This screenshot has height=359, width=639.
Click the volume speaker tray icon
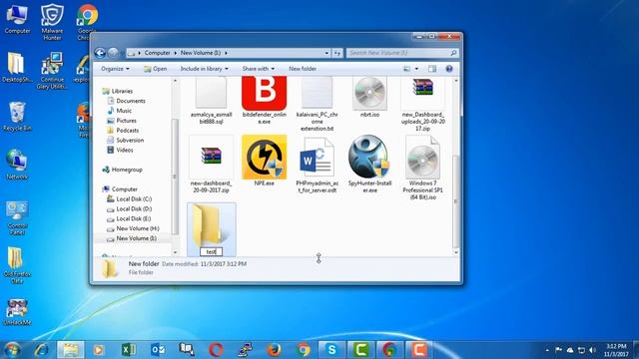592,350
